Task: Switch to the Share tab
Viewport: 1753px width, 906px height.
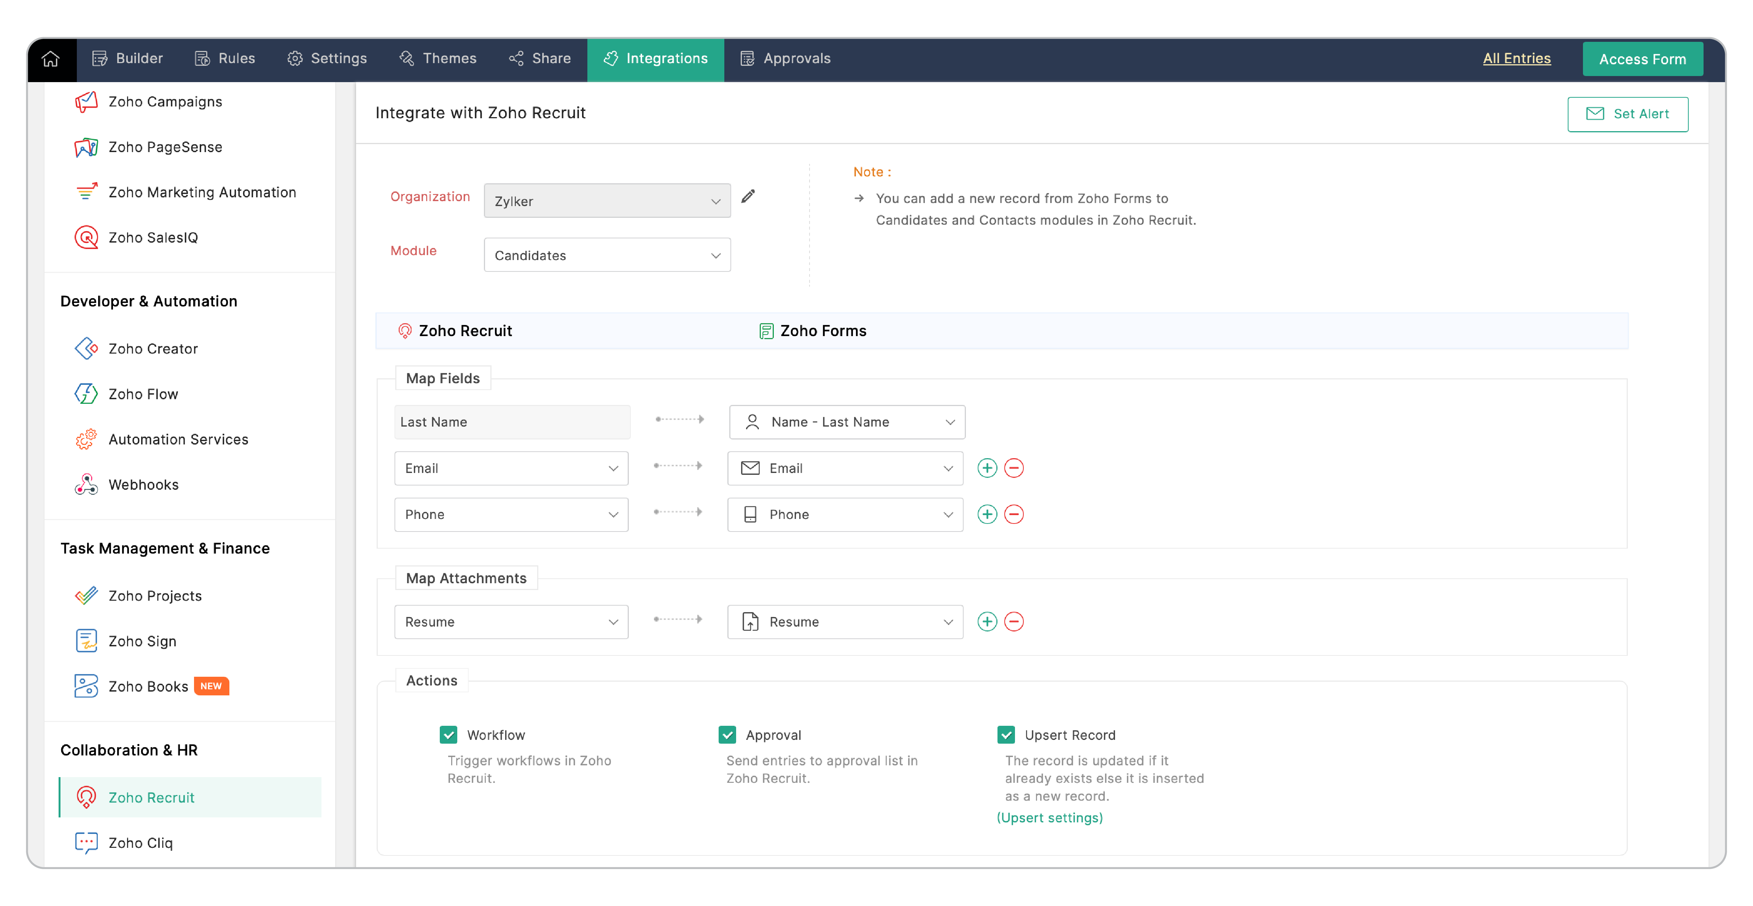Action: pyautogui.click(x=540, y=59)
